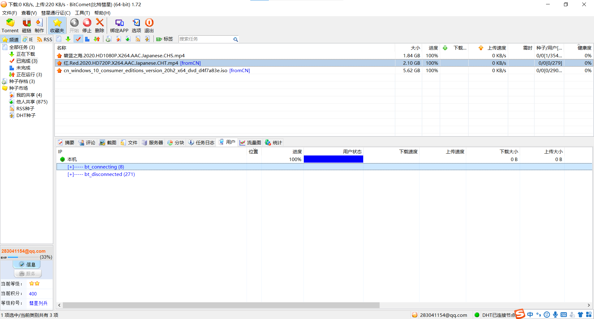Open the 选项 options dialog
The width and height of the screenshot is (594, 319).
[x=136, y=25]
